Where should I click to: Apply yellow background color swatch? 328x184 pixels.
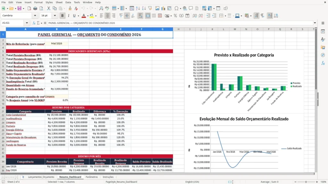point(92,16)
